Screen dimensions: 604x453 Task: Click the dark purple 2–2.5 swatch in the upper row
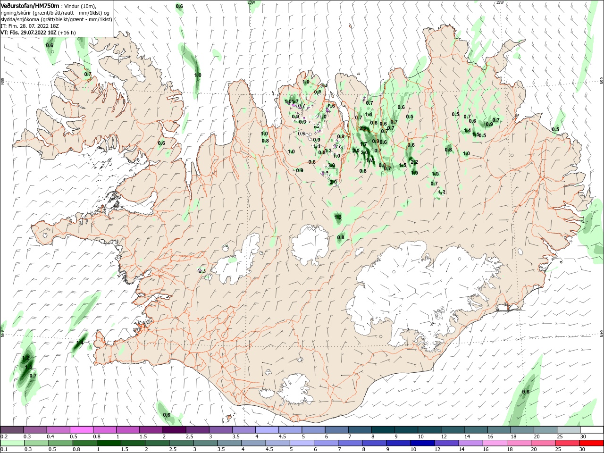(174, 430)
